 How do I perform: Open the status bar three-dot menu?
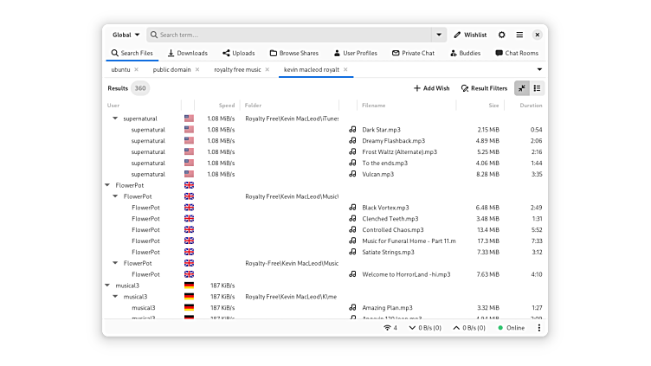pos(538,328)
